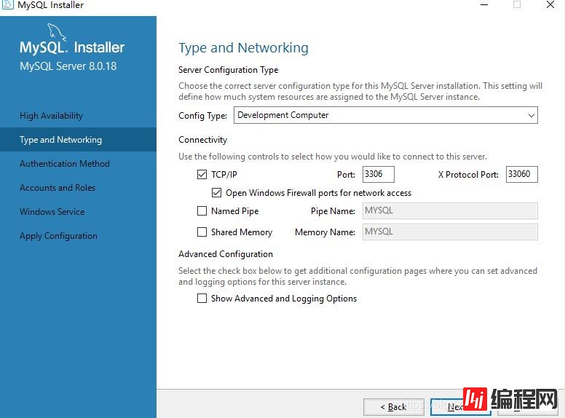Click the Type and Networking heading

[x=244, y=48]
